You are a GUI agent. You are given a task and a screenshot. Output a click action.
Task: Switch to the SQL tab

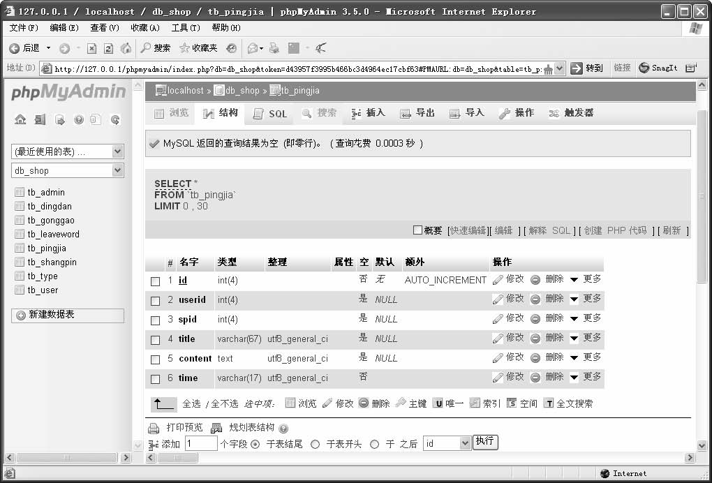[x=269, y=114]
